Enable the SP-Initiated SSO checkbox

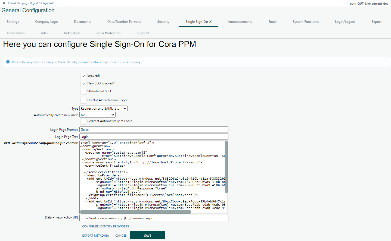(x=83, y=91)
